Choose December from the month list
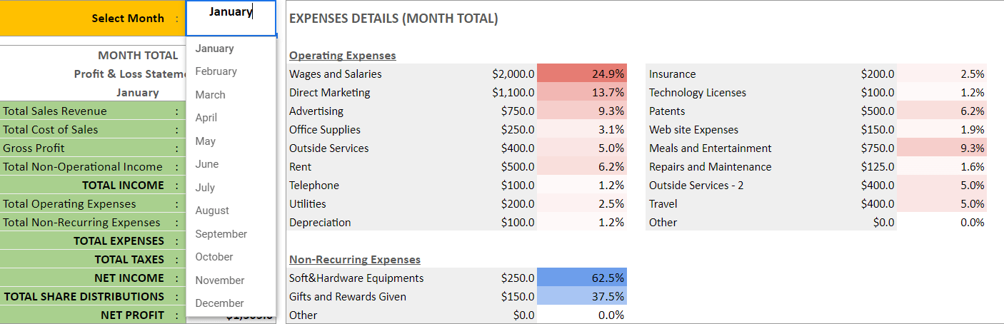 [x=220, y=303]
